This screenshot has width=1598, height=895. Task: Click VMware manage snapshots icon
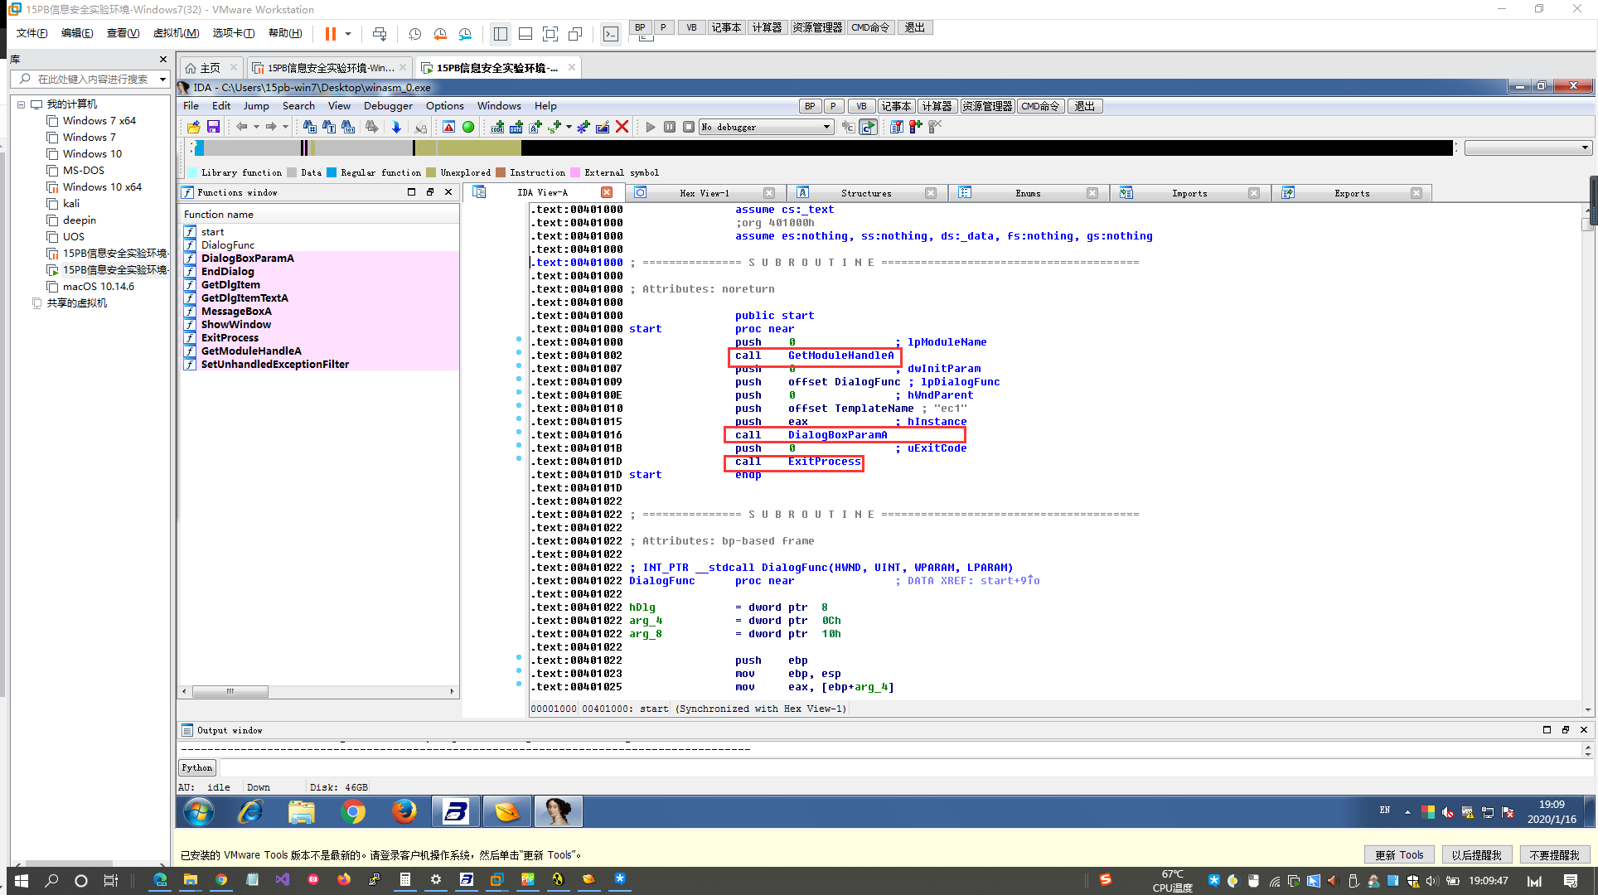click(465, 34)
